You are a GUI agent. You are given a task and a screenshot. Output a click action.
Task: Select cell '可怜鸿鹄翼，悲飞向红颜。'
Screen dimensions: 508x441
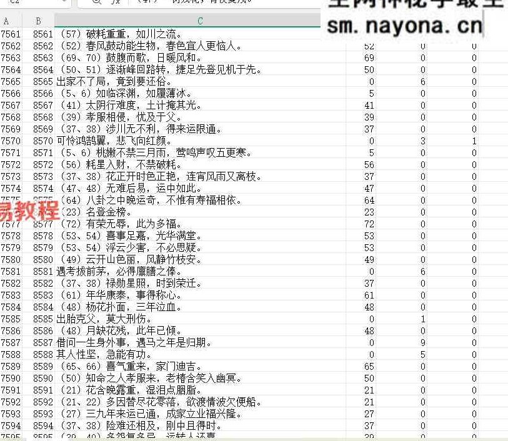point(200,141)
